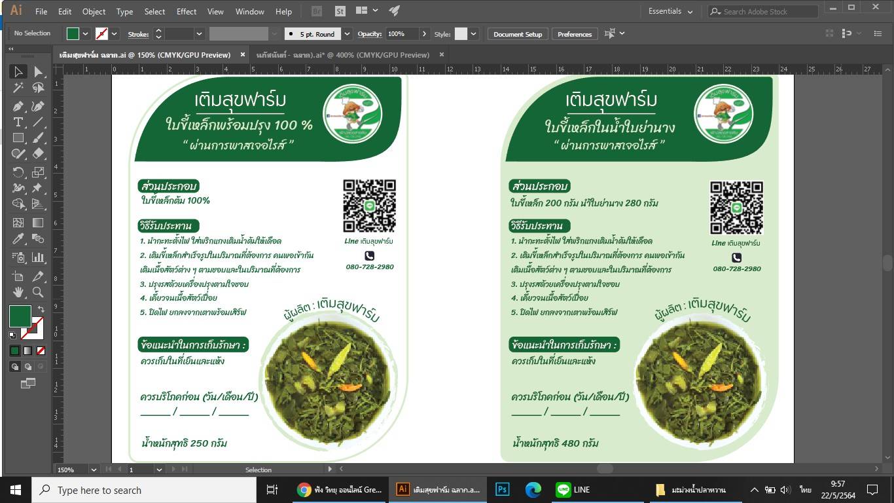
Task: Enable Draw Normal mode
Action: tap(15, 367)
